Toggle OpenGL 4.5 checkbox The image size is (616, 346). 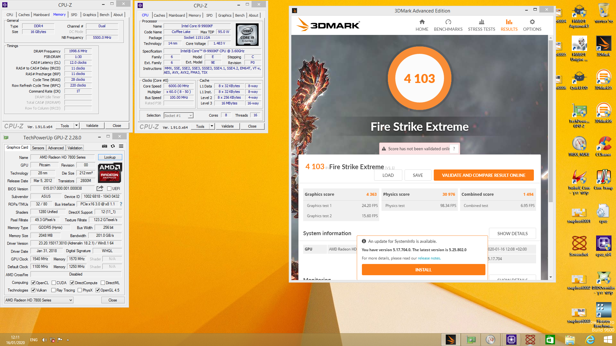pyautogui.click(x=98, y=290)
